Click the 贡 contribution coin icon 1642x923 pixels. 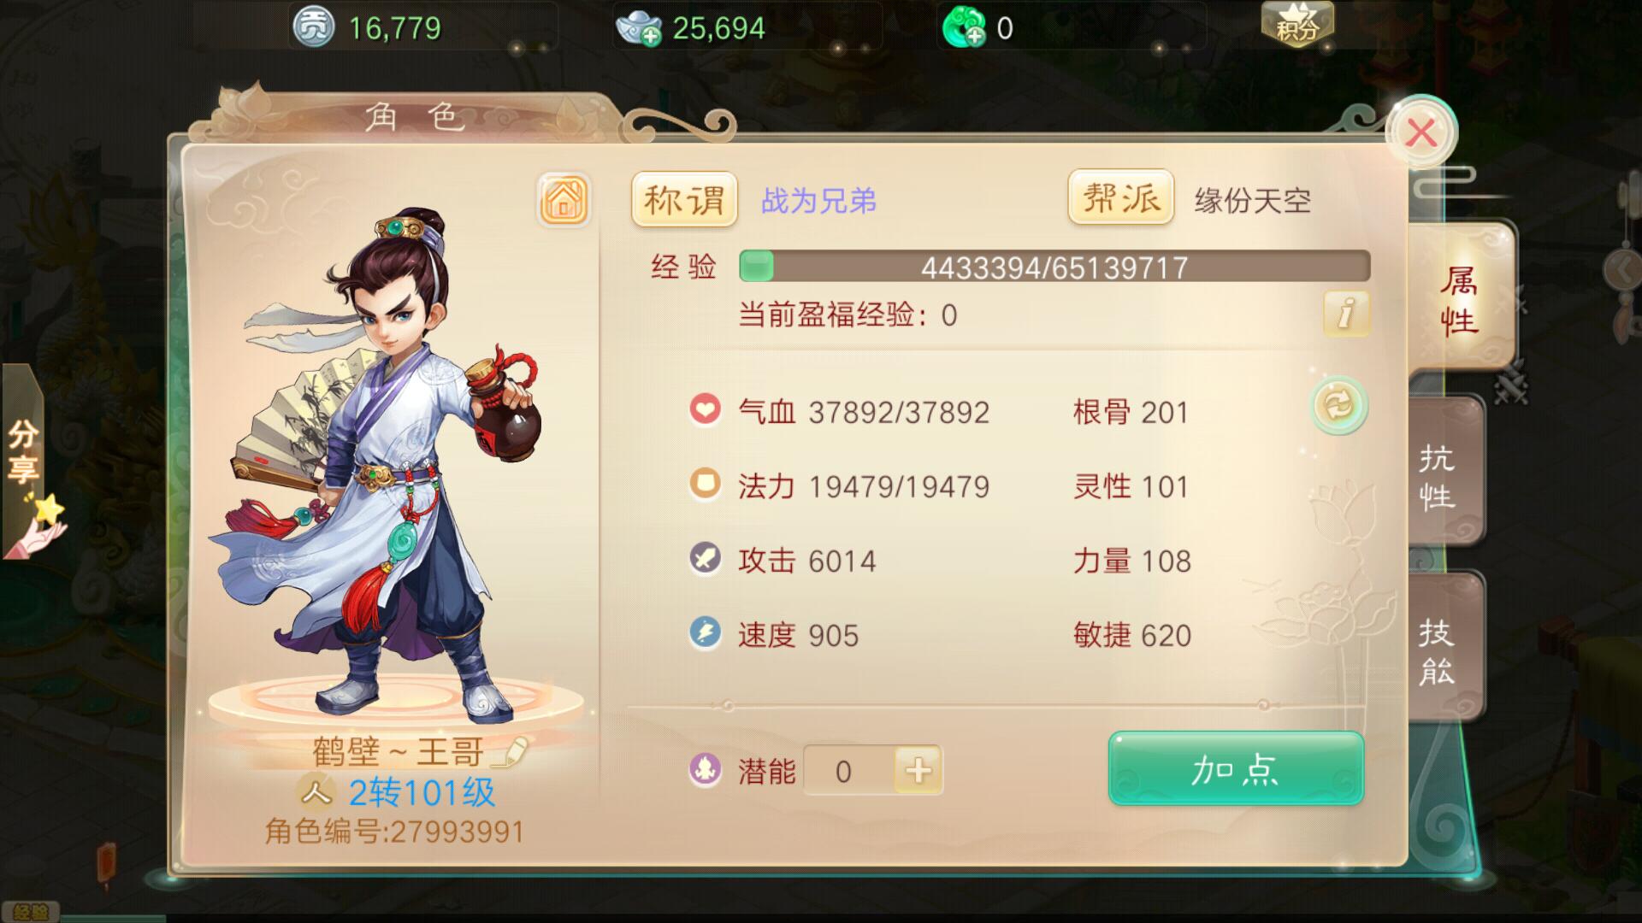(x=313, y=28)
